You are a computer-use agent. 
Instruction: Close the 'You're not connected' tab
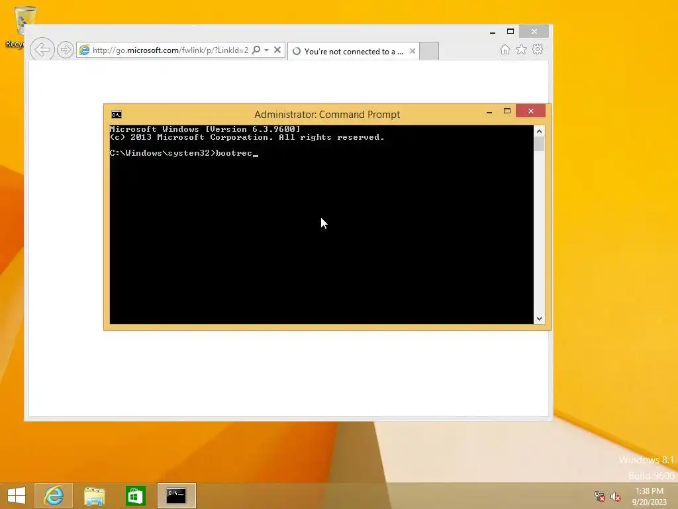(x=412, y=51)
